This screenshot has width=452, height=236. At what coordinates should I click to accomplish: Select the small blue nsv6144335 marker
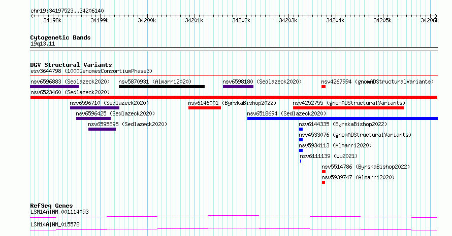[x=301, y=129]
